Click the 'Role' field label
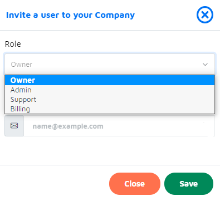220x201 pixels. pyautogui.click(x=13, y=44)
